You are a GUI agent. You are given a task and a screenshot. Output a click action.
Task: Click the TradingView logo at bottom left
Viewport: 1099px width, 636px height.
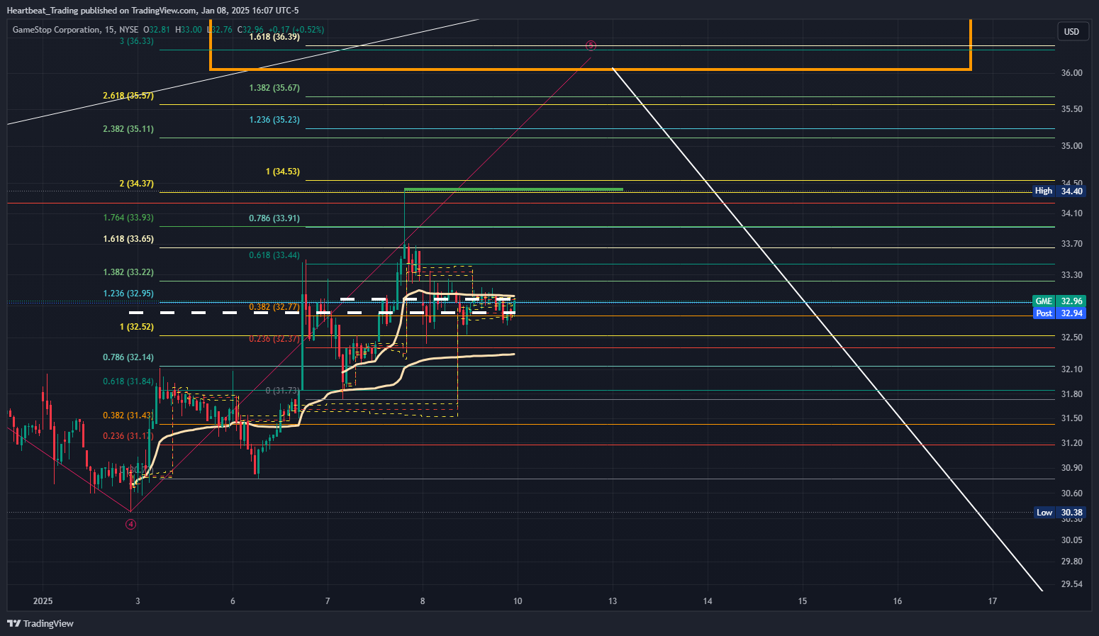[40, 623]
